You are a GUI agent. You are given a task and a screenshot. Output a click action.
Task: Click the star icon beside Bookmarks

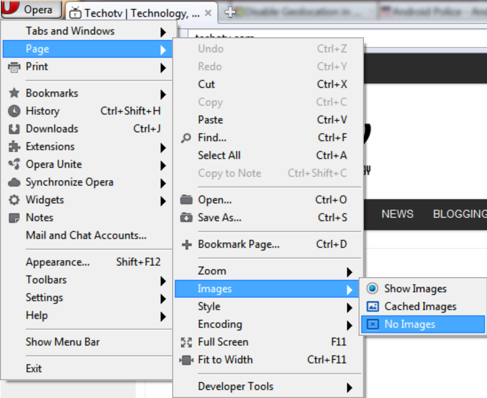(x=14, y=93)
